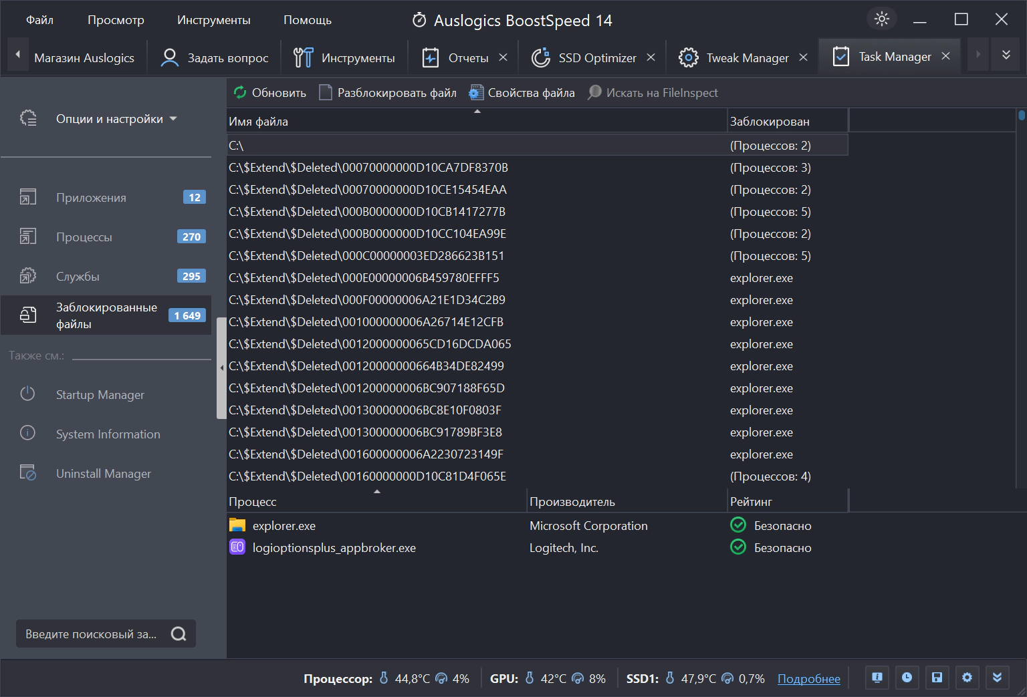The width and height of the screenshot is (1027, 697).
Task: Click the status bar save disk icon
Action: [x=937, y=678]
